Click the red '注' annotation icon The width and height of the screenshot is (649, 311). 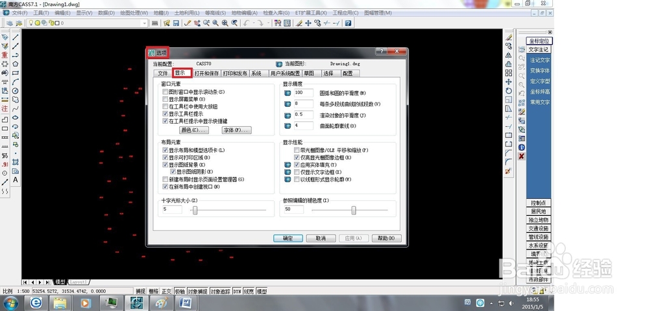pyautogui.click(x=5, y=108)
